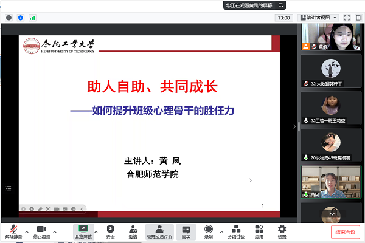Unmute the microphone (解除静音)

[x=12, y=230]
